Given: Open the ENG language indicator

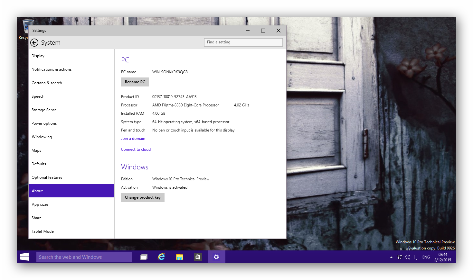Looking at the screenshot, I should click(426, 257).
